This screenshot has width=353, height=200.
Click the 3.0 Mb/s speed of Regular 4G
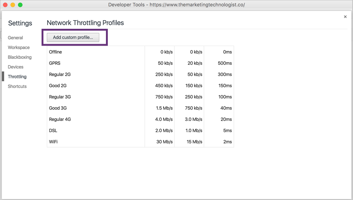[x=194, y=119]
